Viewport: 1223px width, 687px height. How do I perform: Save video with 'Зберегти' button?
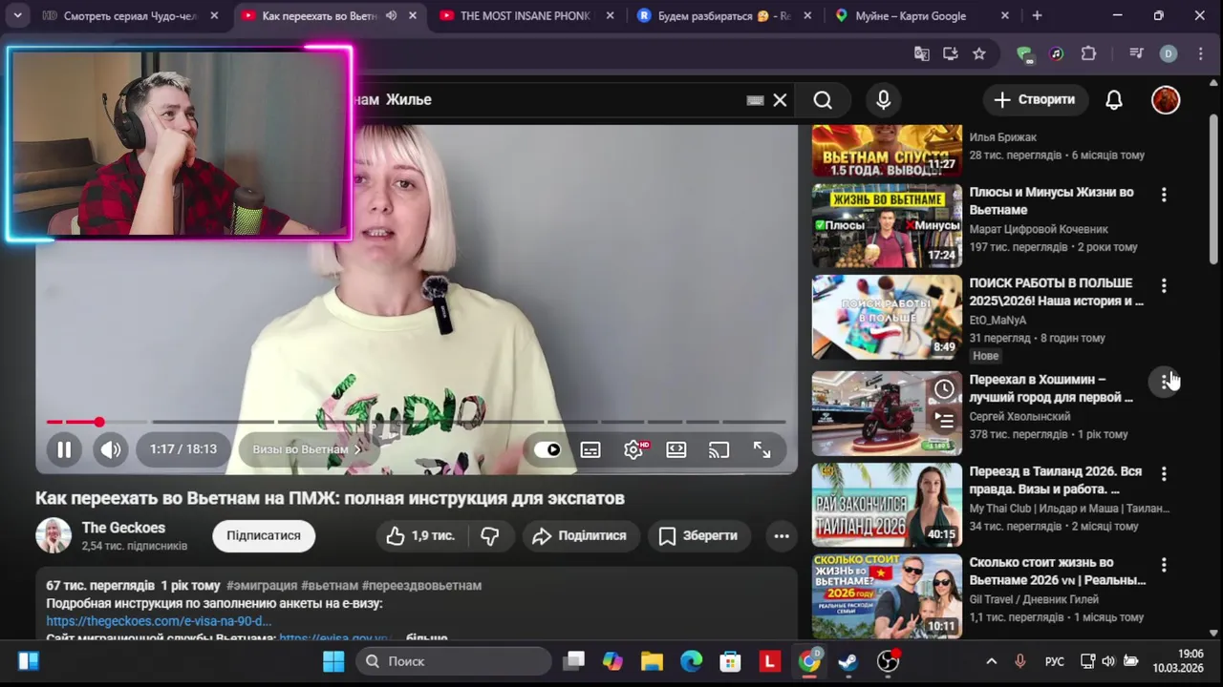[697, 536]
